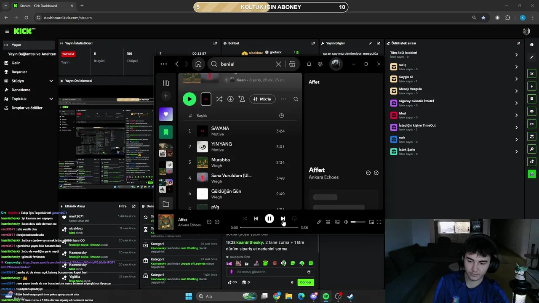Pop out the Sohbet chat panel
This screenshot has height=303, width=539.
tap(313, 43)
